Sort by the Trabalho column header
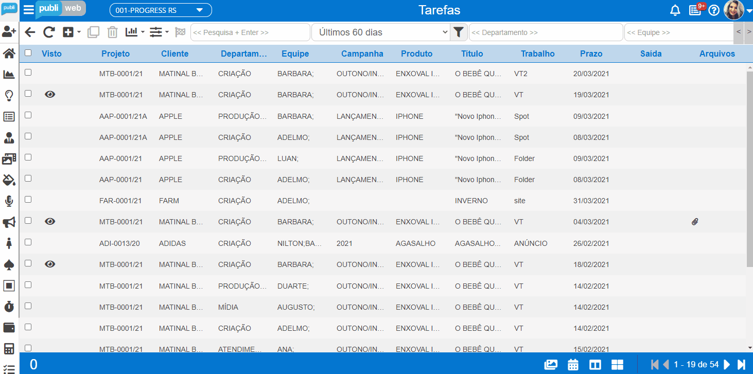753x374 pixels. pos(537,54)
